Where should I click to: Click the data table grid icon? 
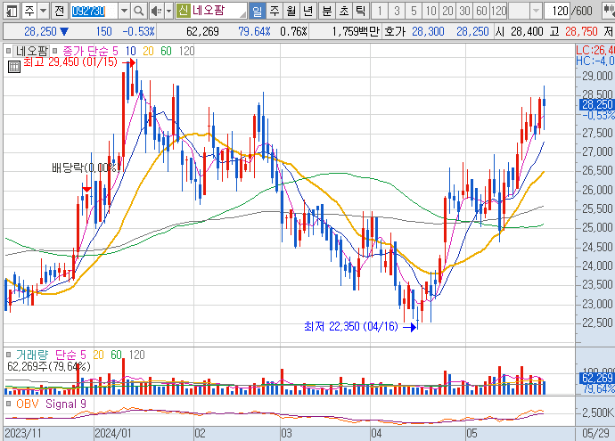13,67
